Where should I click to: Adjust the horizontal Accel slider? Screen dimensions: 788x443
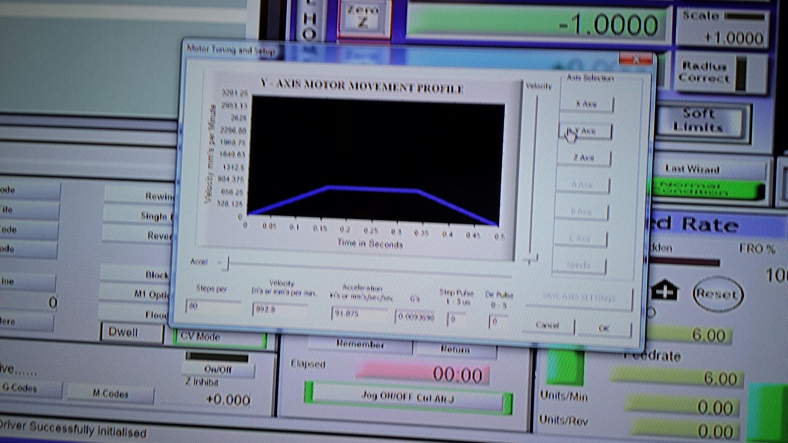(228, 263)
